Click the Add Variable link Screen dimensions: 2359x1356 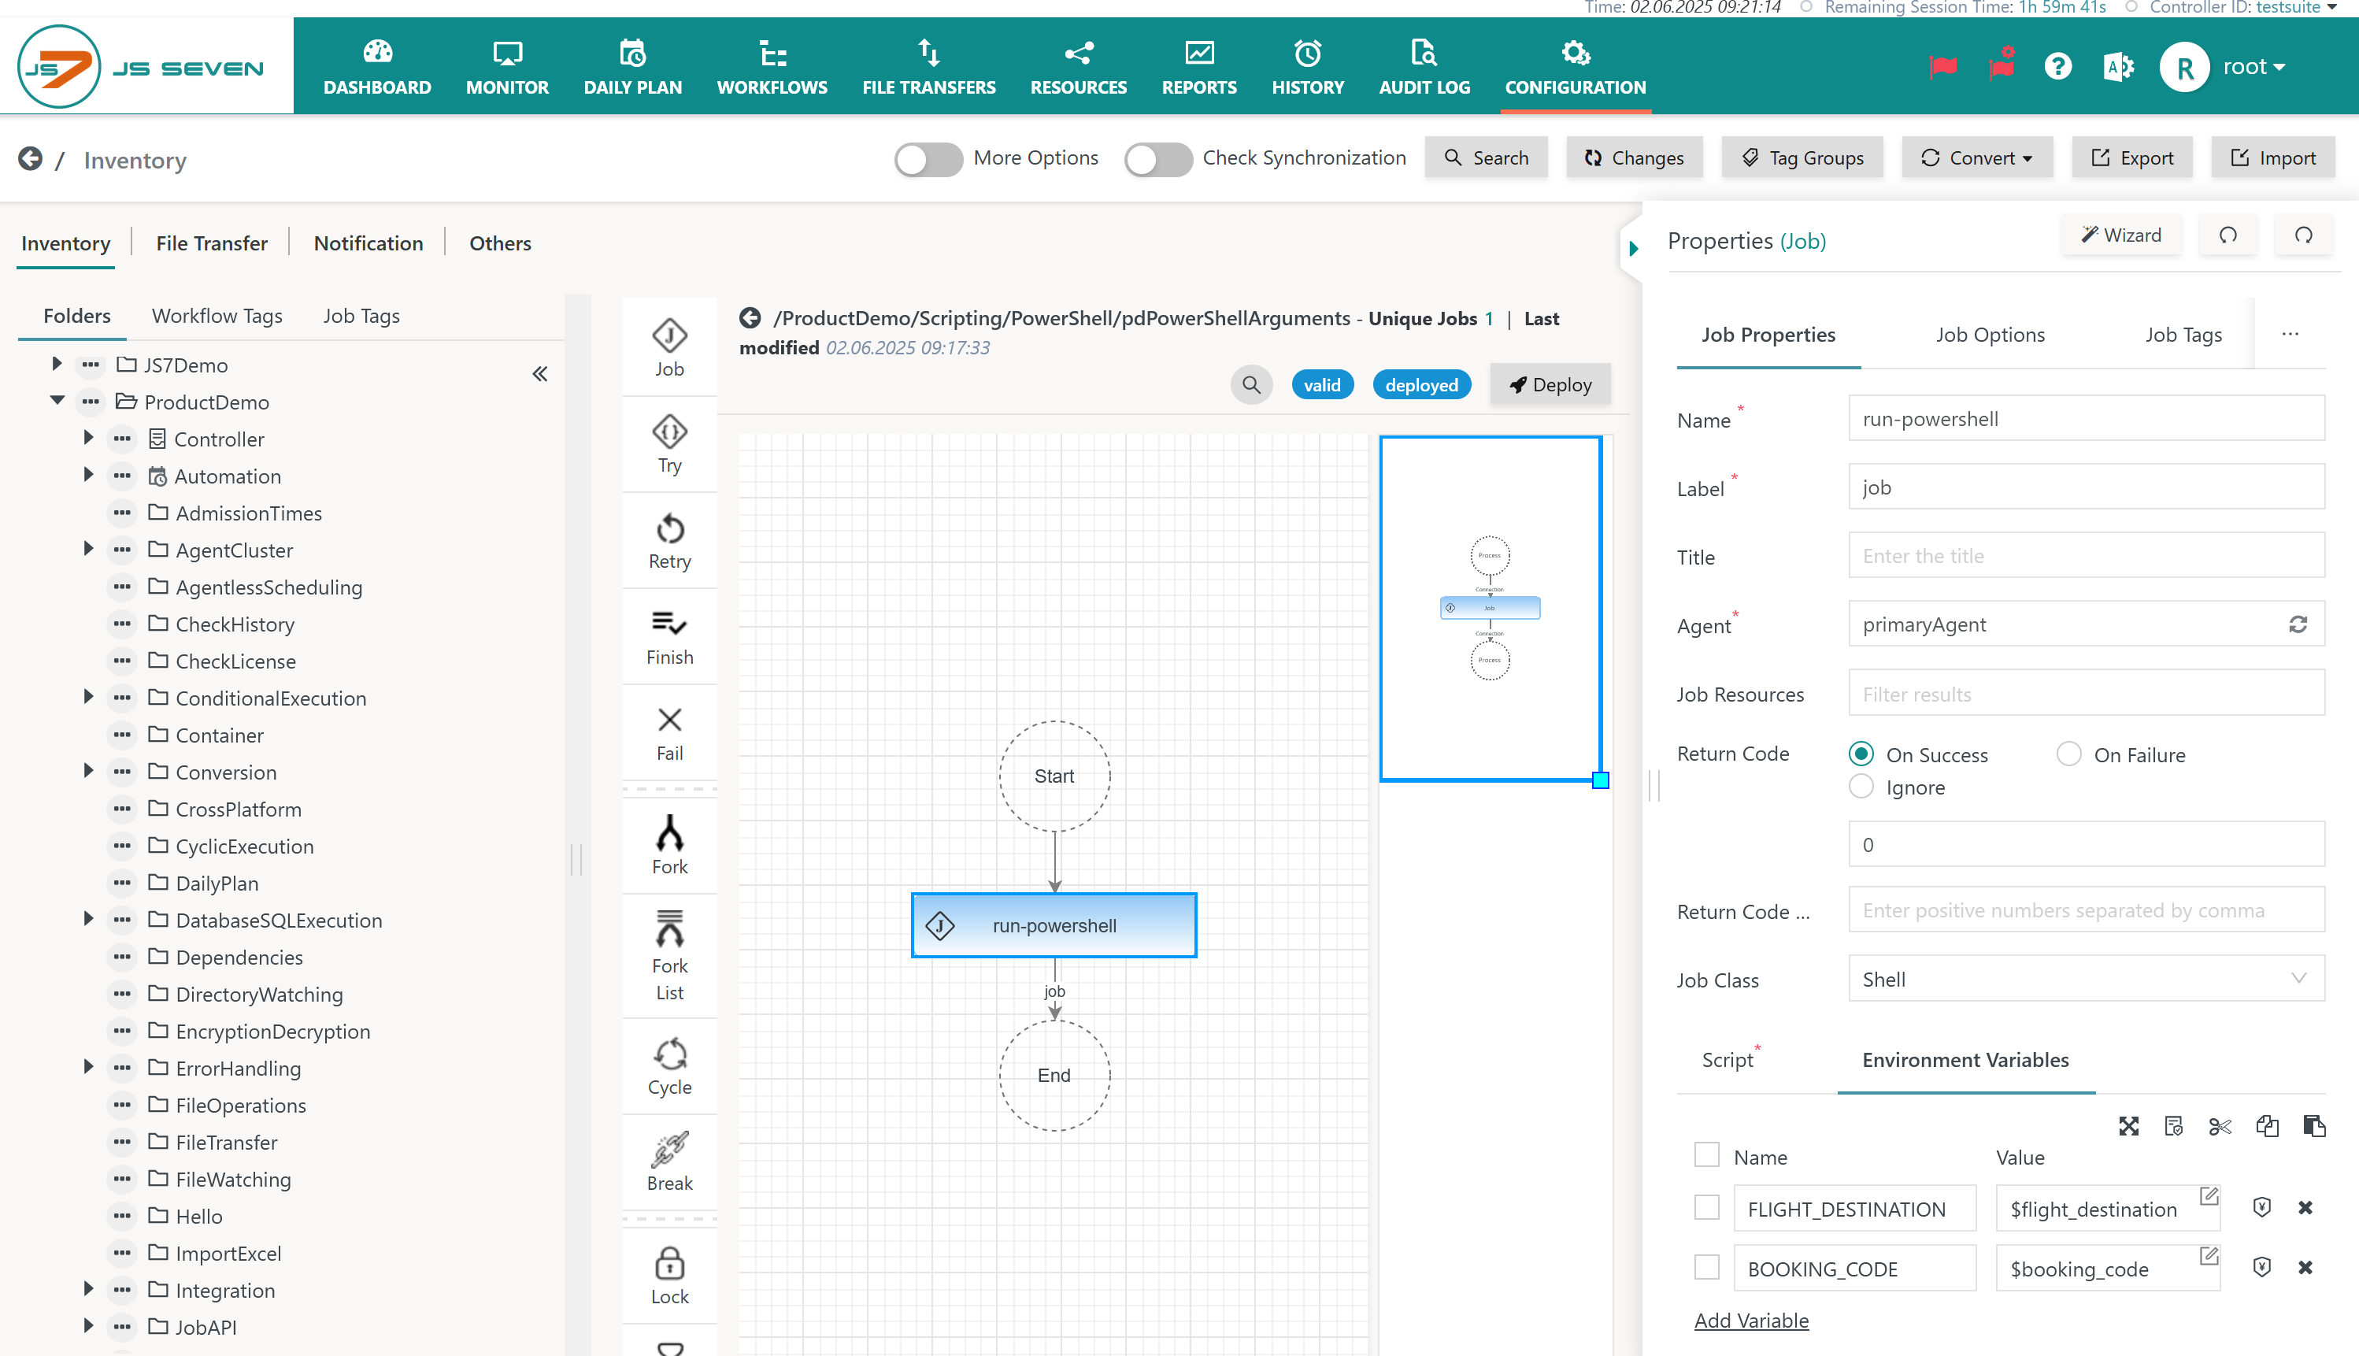(1751, 1320)
